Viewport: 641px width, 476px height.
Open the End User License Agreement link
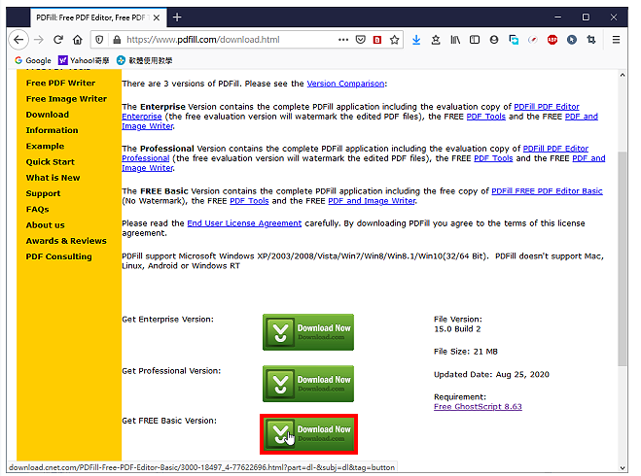(244, 223)
